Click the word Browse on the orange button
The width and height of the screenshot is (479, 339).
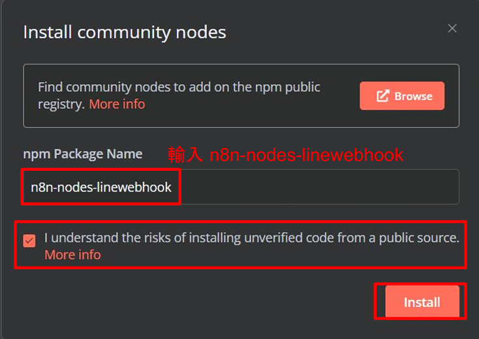point(414,96)
